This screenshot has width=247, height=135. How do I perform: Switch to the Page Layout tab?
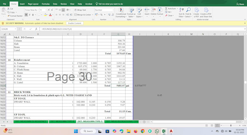coord(33,4)
